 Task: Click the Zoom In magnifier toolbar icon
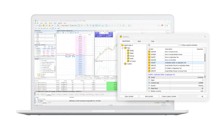pyautogui.click(x=88, y=25)
